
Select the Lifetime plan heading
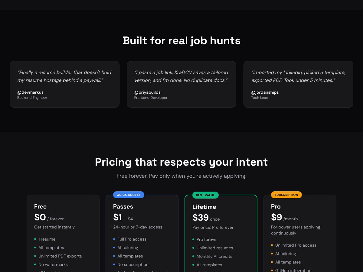tap(204, 207)
